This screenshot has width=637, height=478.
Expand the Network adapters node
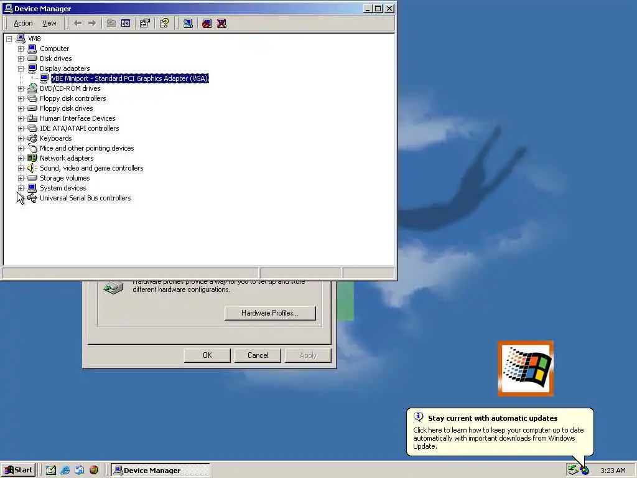pos(21,158)
